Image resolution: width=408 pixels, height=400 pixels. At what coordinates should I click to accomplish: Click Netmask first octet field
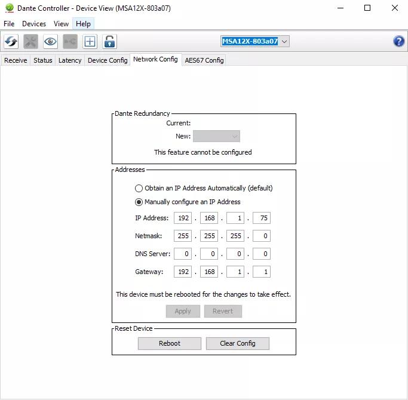coord(183,236)
